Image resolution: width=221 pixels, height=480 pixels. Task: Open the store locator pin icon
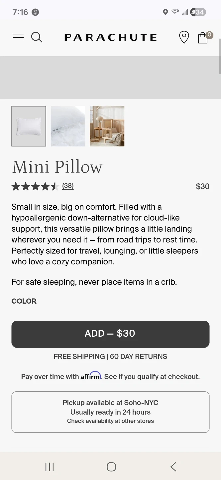[184, 37]
